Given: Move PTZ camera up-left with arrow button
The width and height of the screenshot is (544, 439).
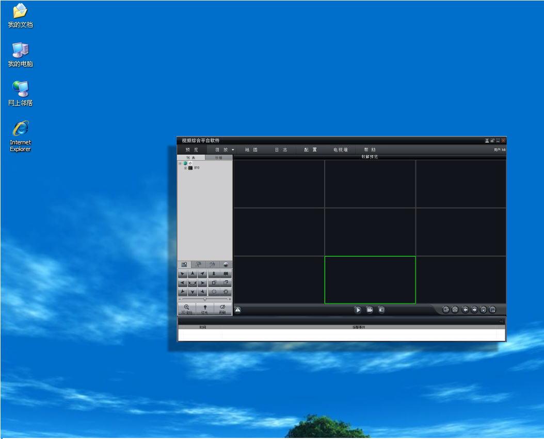Looking at the screenshot, I should click(x=183, y=274).
